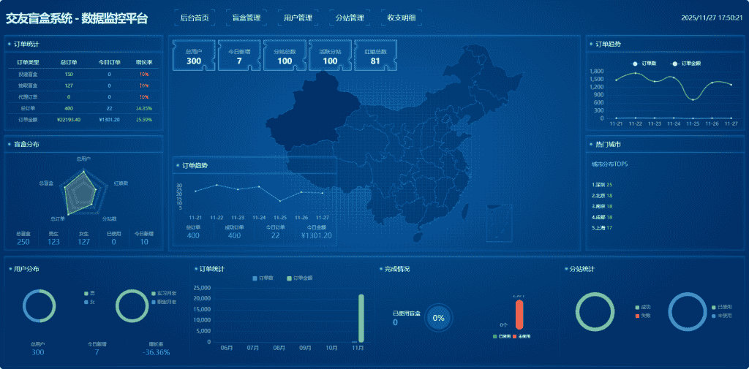
Task: Click the 15.59% growth rate cell
Action: click(x=144, y=119)
